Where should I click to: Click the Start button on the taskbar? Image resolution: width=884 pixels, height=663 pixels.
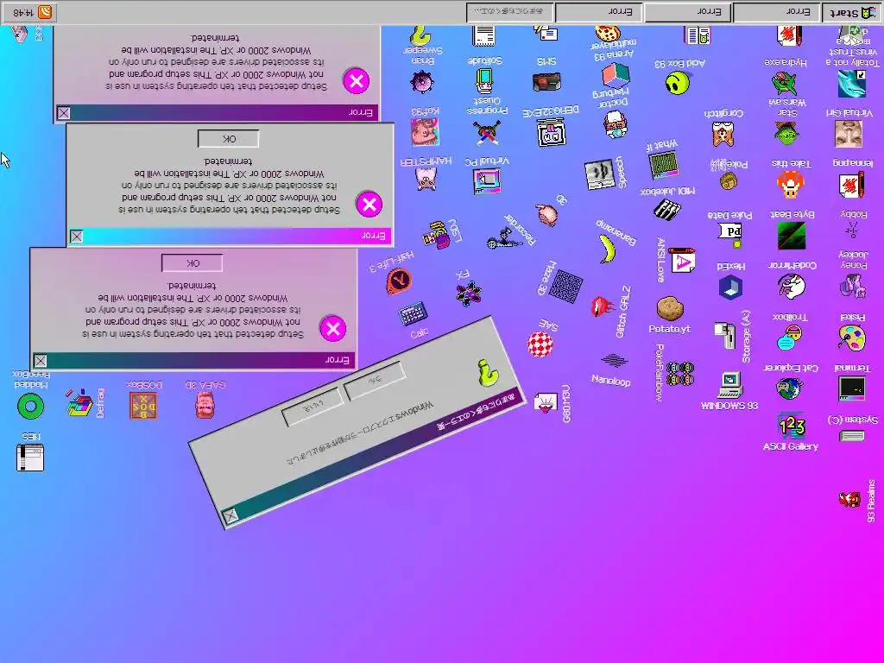pyautogui.click(x=850, y=13)
